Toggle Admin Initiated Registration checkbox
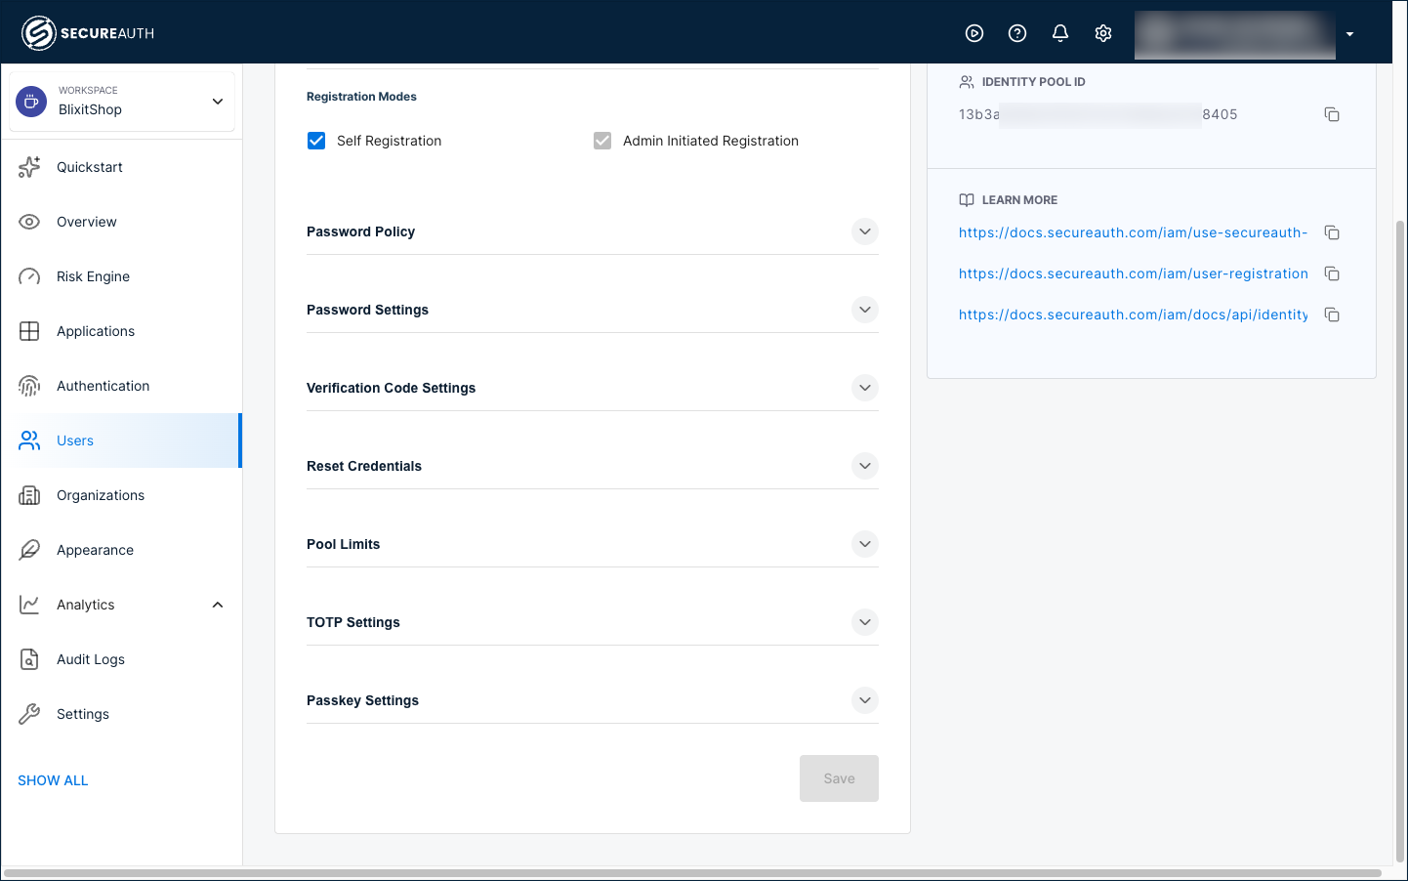 (602, 141)
